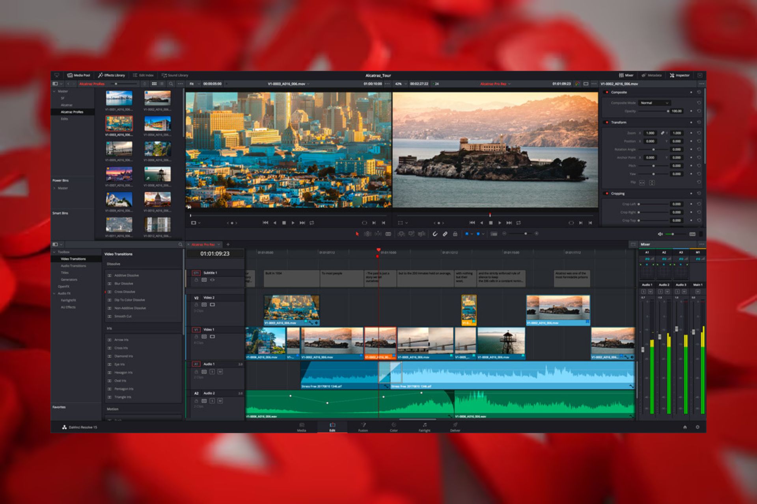
Task: Stop playback in the timeline viewer
Action: point(490,223)
